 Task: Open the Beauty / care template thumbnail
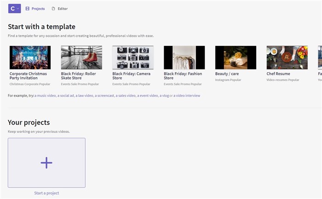tap(236, 57)
